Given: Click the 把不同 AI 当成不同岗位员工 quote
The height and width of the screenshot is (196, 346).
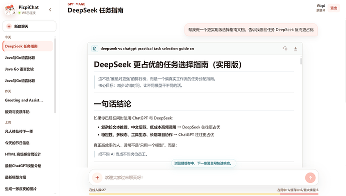Looking at the screenshot, I should coord(123,154).
